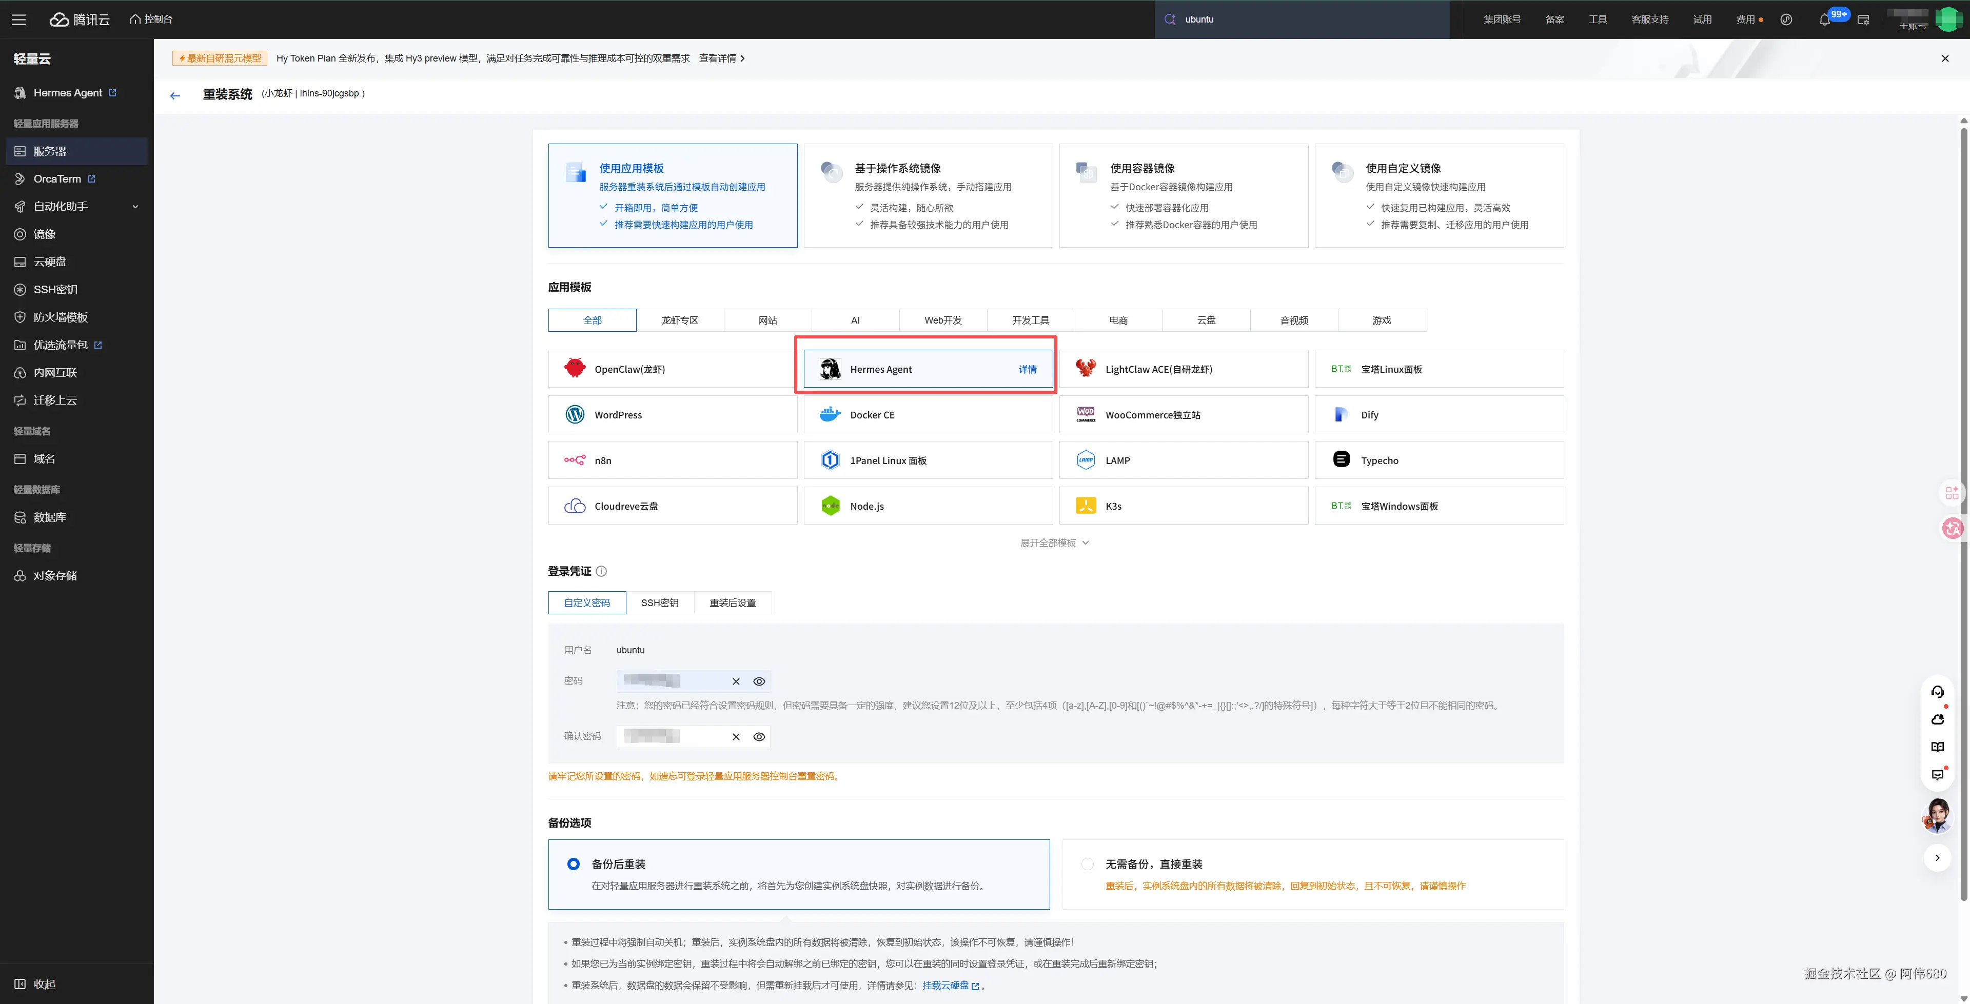Click the 云硬盘 disk icon
This screenshot has width=1970, height=1004.
coord(20,262)
